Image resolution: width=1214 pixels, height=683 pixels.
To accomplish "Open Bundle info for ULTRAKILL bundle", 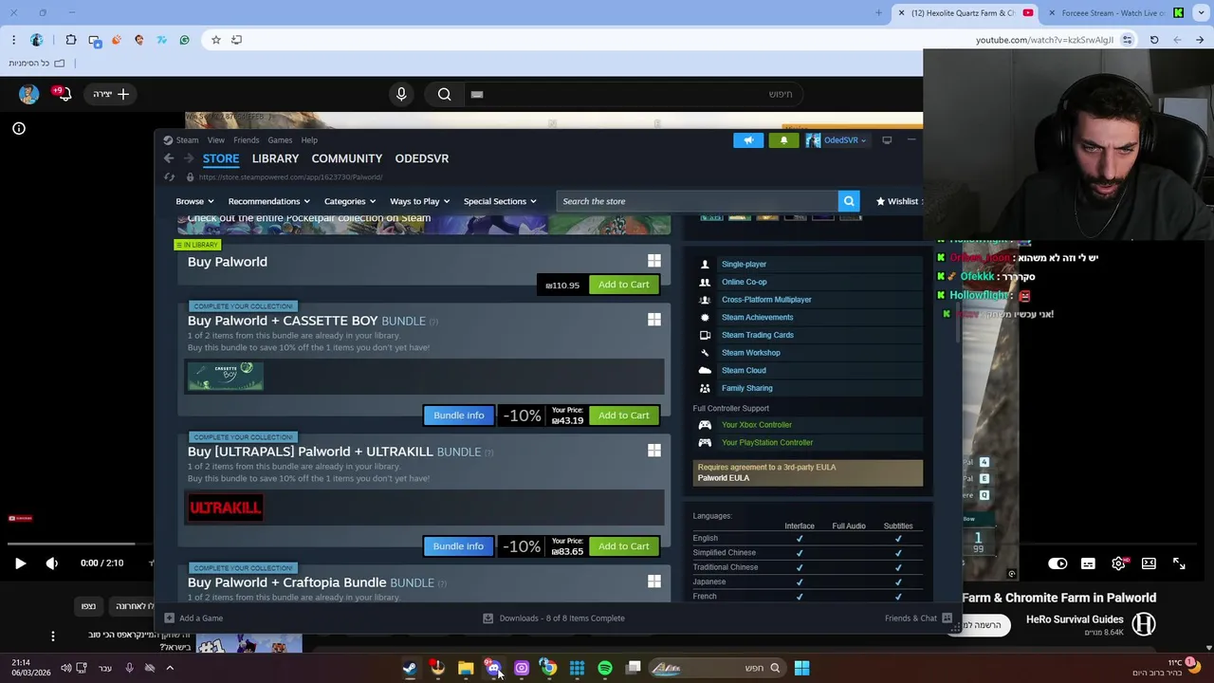I will [x=458, y=546].
